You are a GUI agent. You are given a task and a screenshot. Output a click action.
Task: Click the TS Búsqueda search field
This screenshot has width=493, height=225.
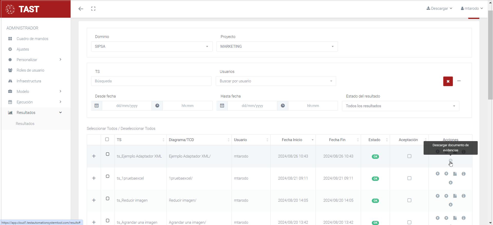coord(151,81)
